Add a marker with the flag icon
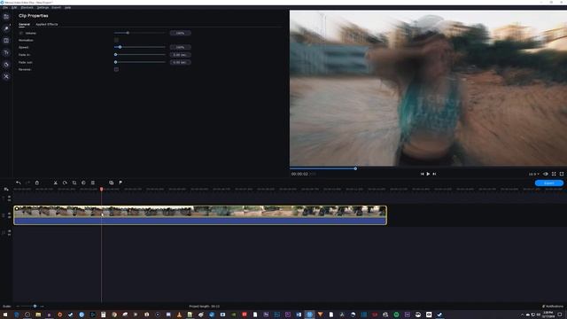 click(x=120, y=183)
